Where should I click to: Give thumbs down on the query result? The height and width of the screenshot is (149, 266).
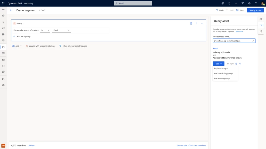[240, 64]
